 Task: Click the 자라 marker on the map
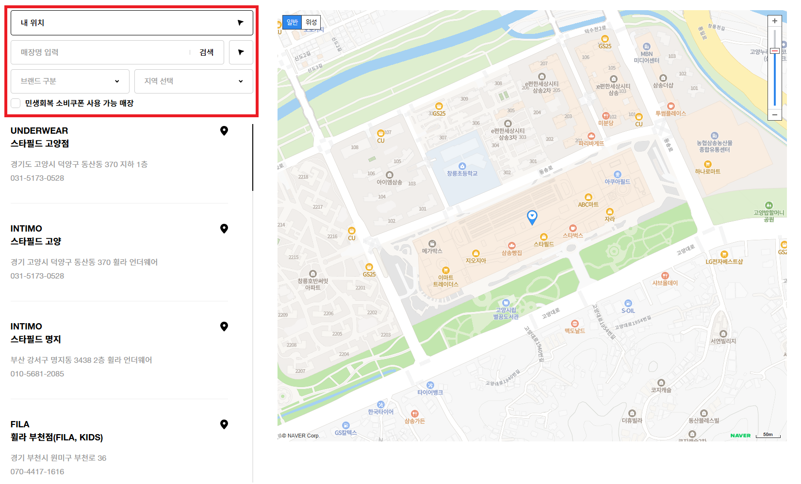tap(610, 212)
